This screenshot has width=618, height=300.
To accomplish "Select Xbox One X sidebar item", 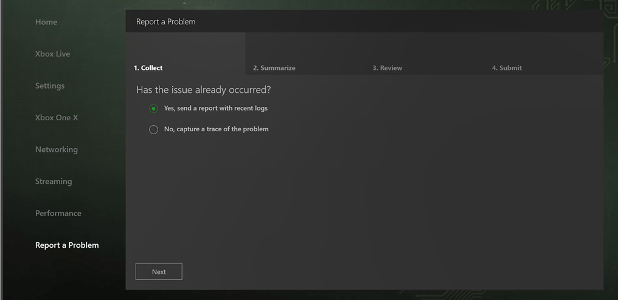I will point(57,118).
